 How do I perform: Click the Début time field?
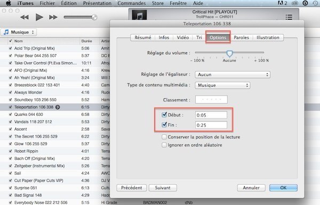pyautogui.click(x=211, y=115)
